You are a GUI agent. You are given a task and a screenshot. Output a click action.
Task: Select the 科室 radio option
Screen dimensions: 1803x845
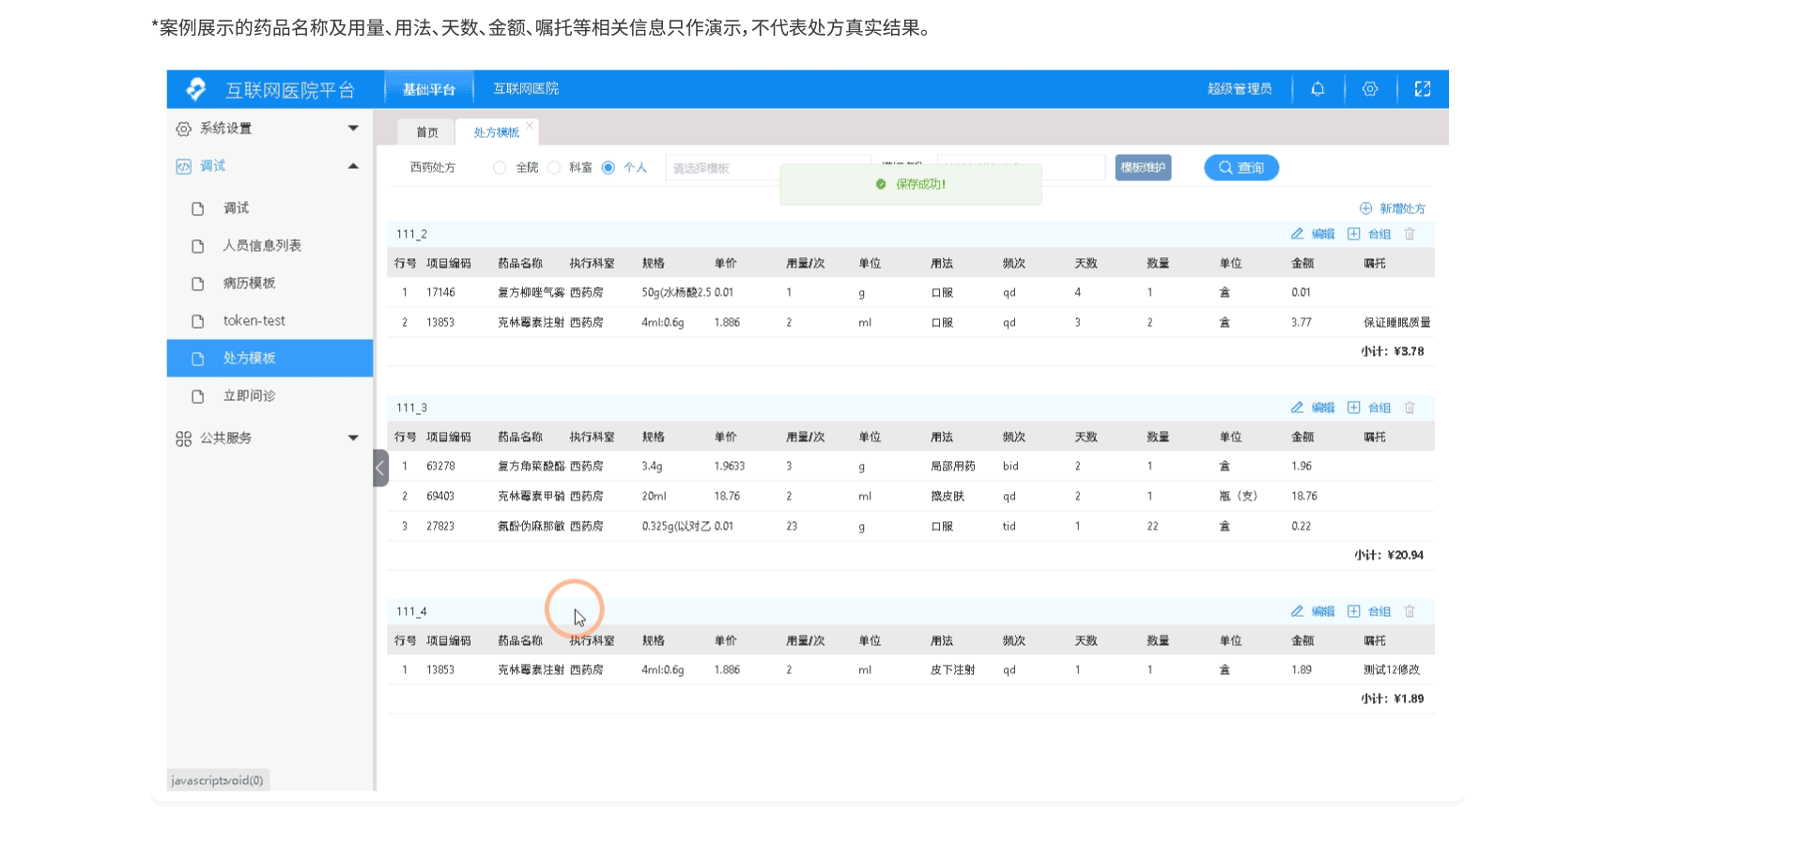[554, 168]
